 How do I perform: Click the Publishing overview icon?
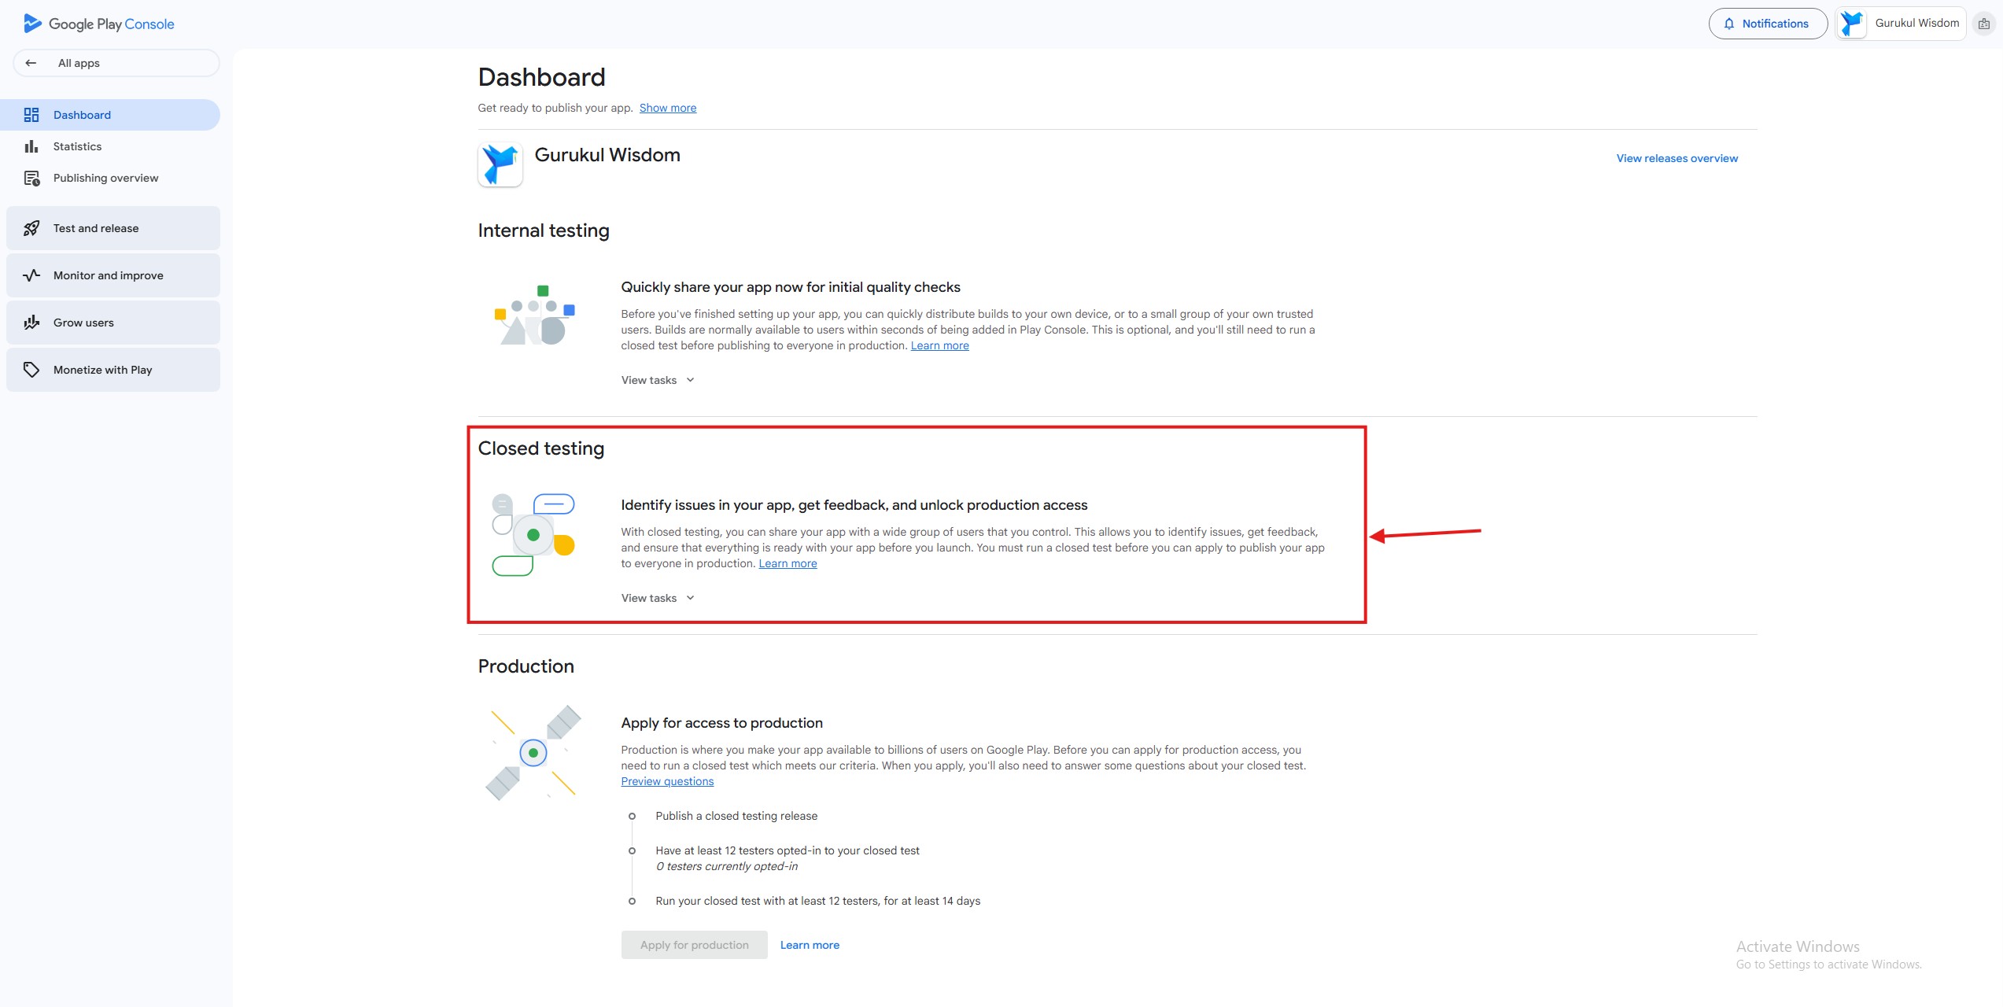coord(31,179)
